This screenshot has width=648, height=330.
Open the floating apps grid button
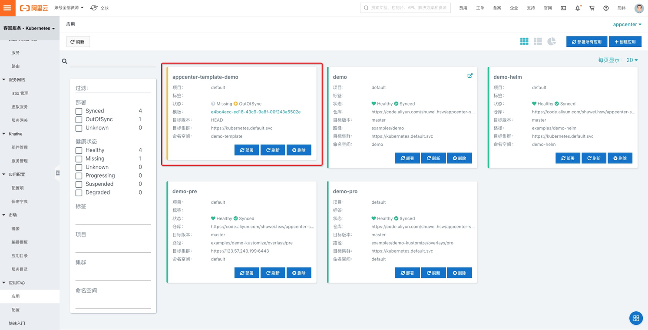coord(636,318)
